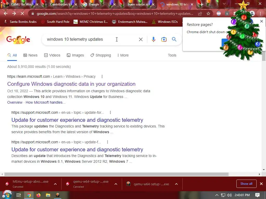The height and width of the screenshot is (199, 266).
Task: Go forward to the next page
Action: pos(14,13)
